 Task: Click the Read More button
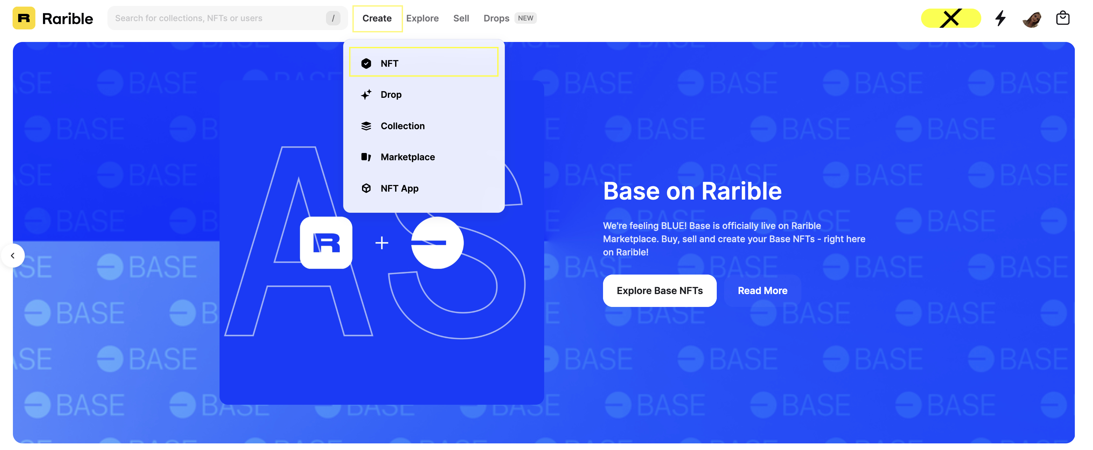[762, 291]
